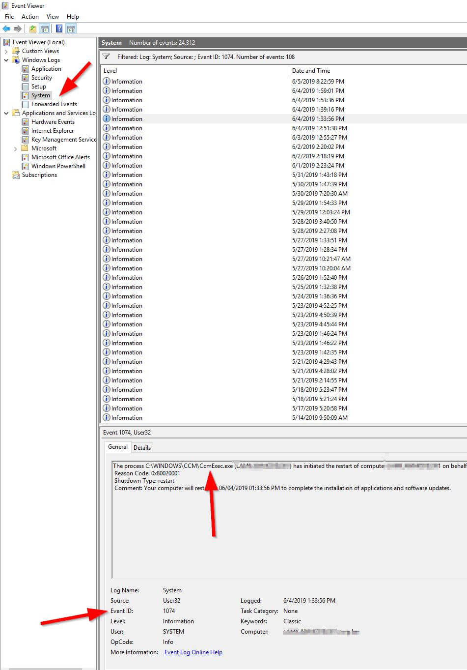467x670 pixels.
Task: Open Event Log Online Help link
Action: click(193, 652)
